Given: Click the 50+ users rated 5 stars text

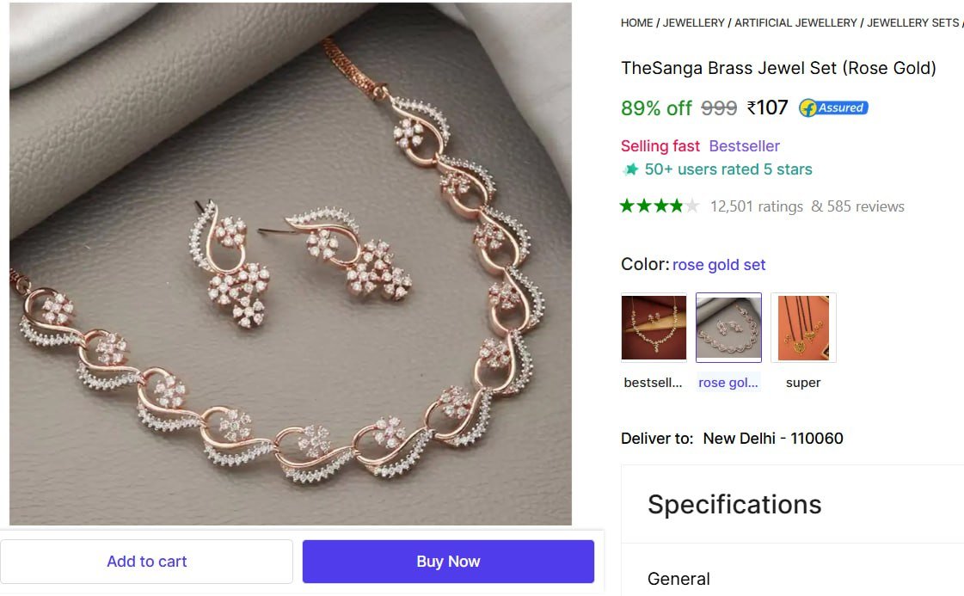Looking at the screenshot, I should (x=728, y=169).
